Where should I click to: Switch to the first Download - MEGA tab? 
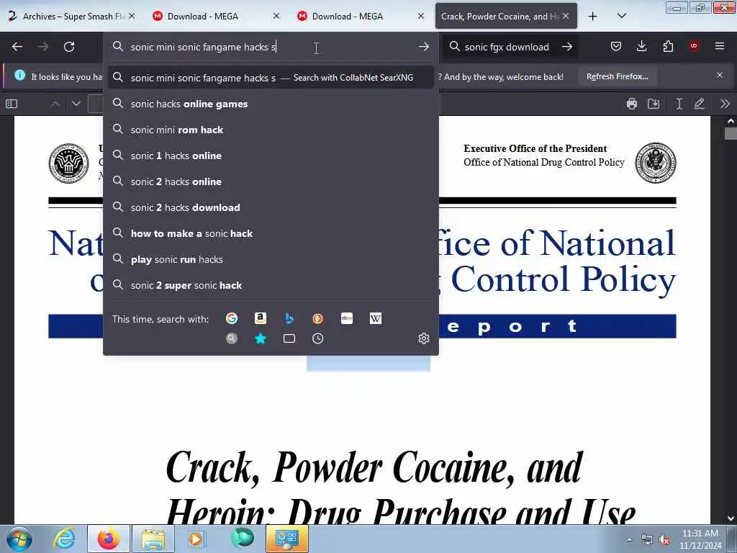(x=216, y=16)
